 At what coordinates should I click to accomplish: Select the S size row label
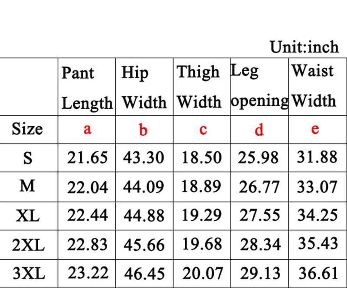click(x=28, y=158)
